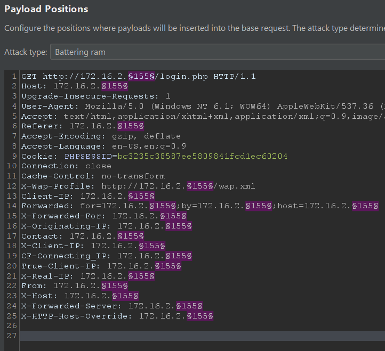Open the Attack type dropdown showing Battering ram

218,52
